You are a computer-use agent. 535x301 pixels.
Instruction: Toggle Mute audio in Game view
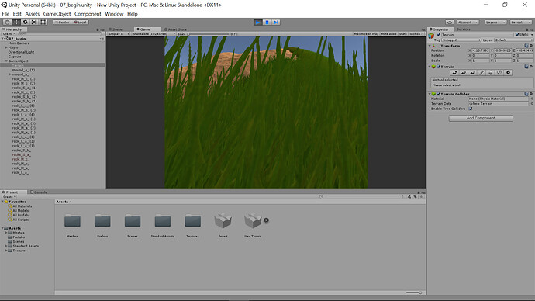pos(388,34)
